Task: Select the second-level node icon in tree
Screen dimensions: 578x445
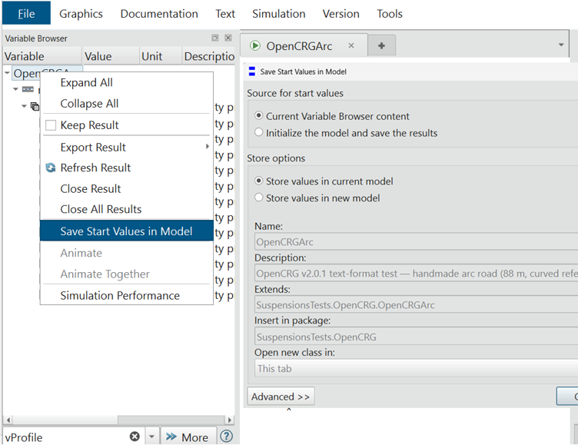Action: coord(28,89)
